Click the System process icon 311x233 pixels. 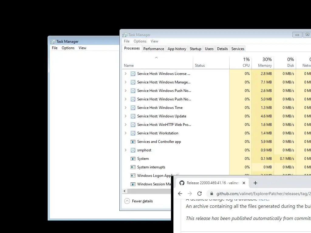tap(133, 159)
